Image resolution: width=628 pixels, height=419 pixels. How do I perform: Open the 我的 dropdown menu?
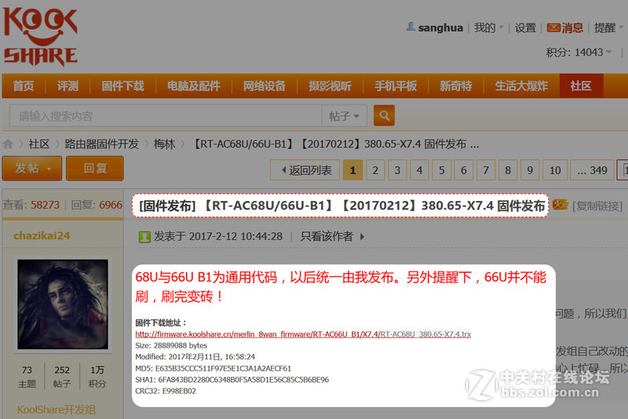coord(488,27)
